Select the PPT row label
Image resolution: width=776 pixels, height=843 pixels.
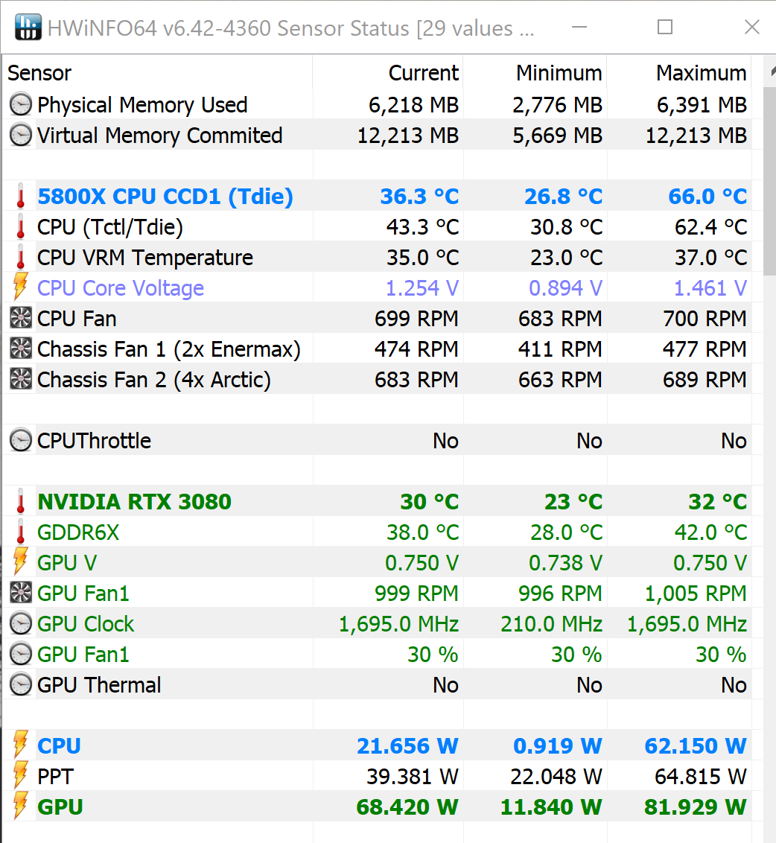[55, 777]
